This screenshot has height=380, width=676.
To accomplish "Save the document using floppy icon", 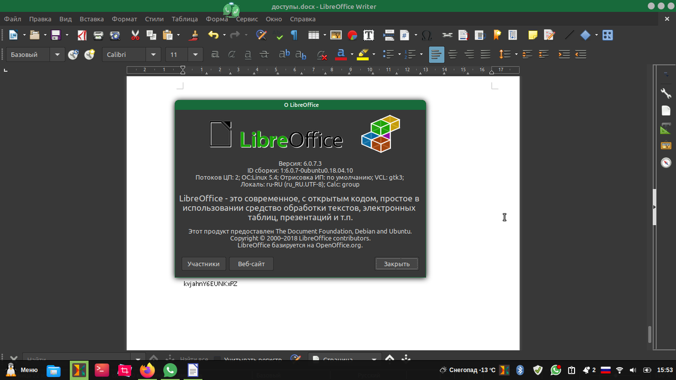I will point(56,35).
